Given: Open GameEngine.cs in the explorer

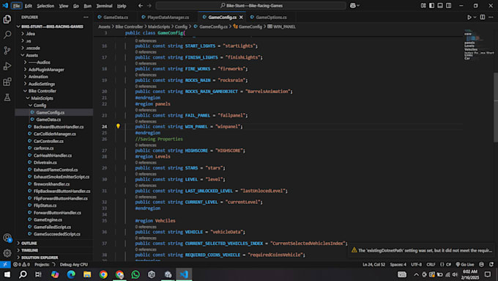Looking at the screenshot, I should [48, 220].
